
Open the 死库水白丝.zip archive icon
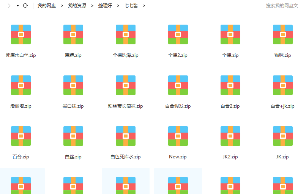[x=21, y=34]
